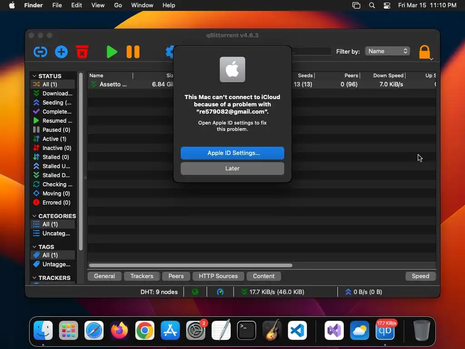The image size is (465, 349).
Task: Select the Untagged tag filter
Action: (x=53, y=264)
